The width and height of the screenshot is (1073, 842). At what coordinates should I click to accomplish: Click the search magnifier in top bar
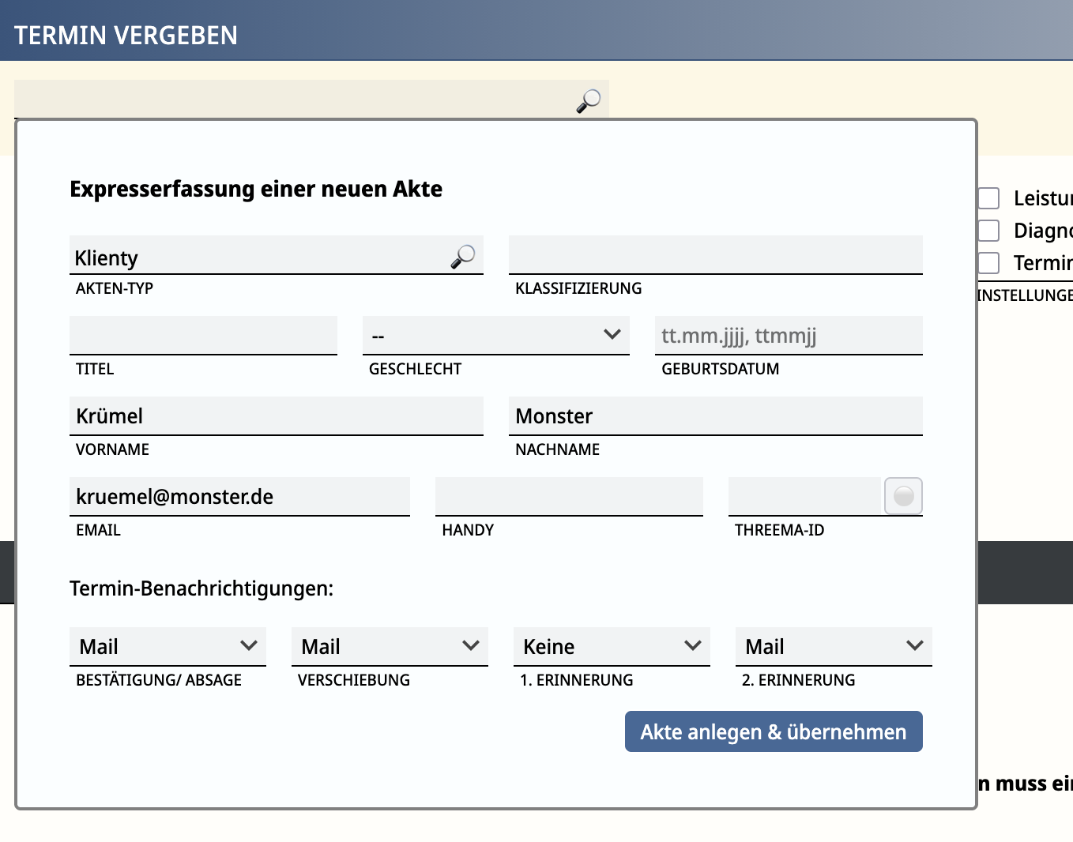click(588, 100)
